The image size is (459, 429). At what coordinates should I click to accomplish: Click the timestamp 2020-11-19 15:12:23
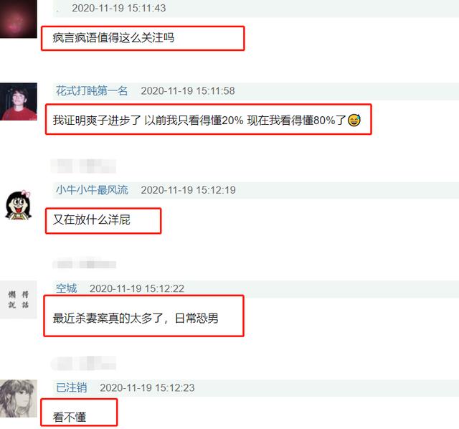[147, 387]
